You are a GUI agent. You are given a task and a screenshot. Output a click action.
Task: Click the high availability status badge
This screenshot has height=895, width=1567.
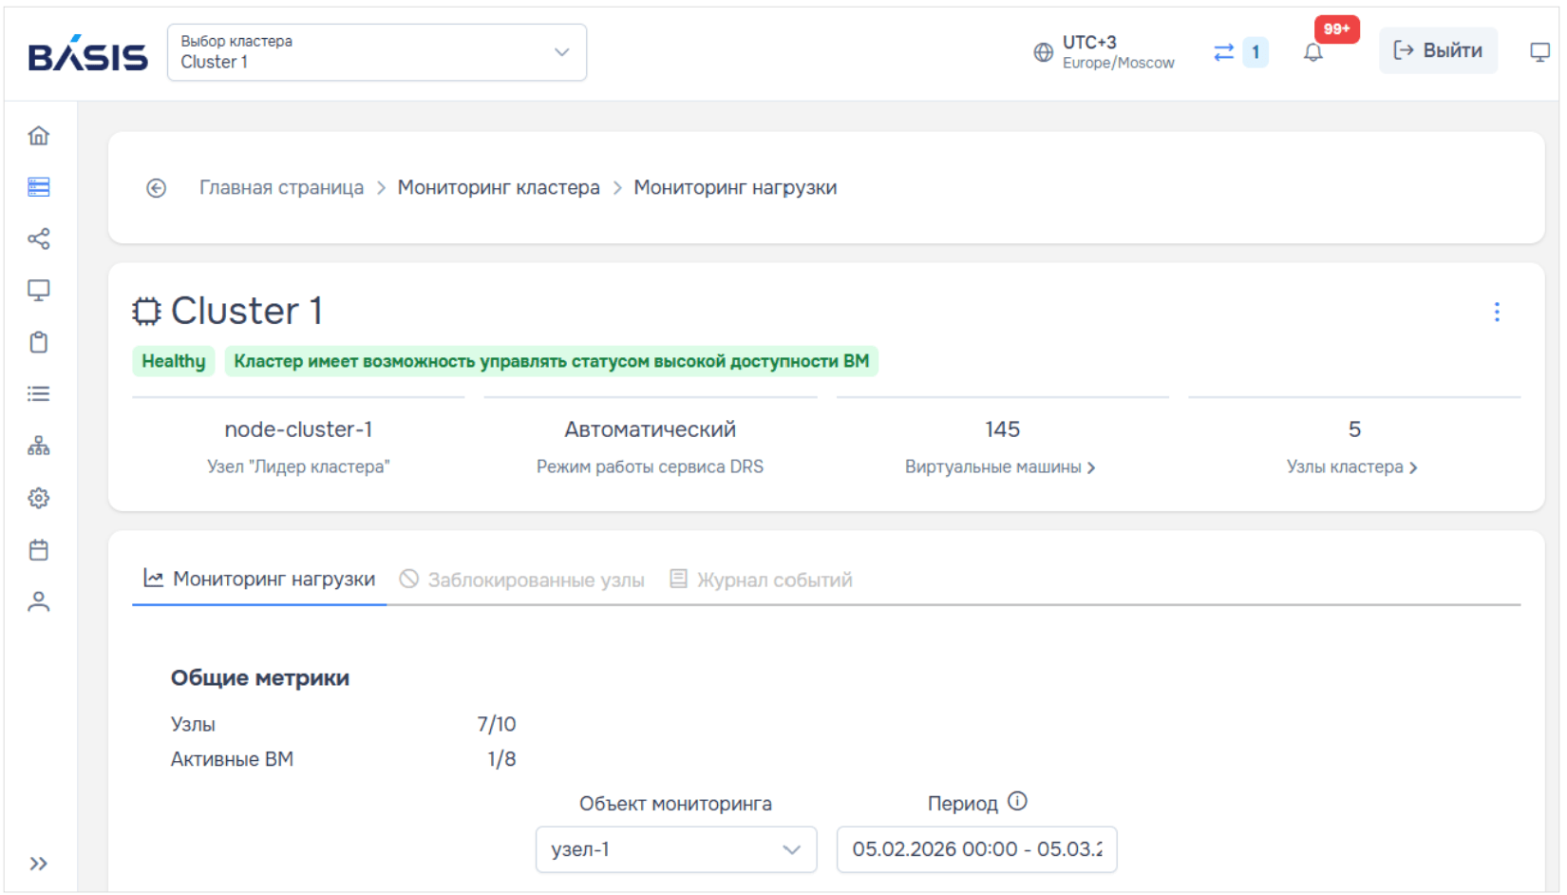(x=552, y=361)
